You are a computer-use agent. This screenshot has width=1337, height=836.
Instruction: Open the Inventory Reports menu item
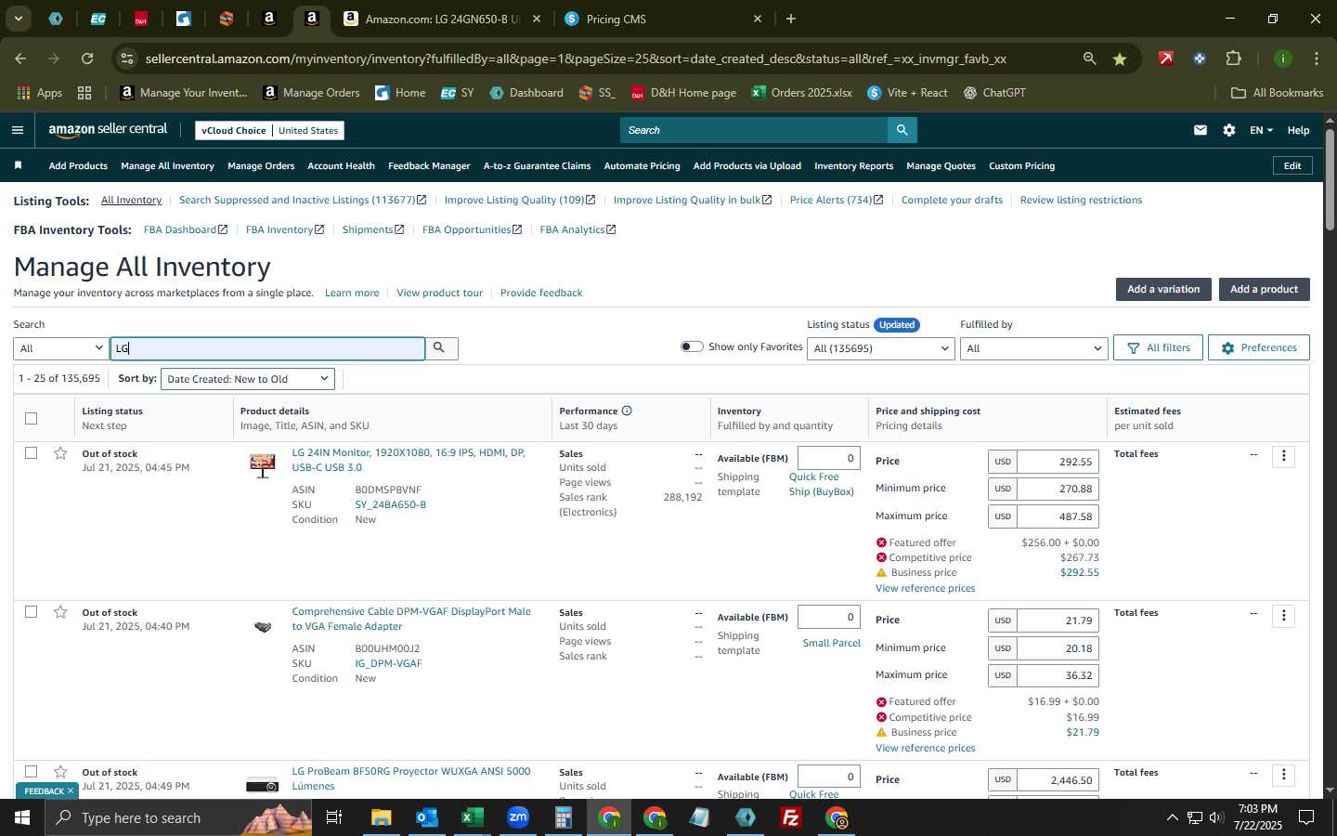pyautogui.click(x=853, y=165)
